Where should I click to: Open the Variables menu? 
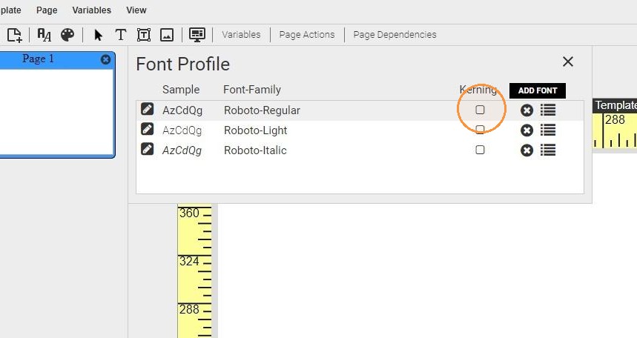coord(91,10)
